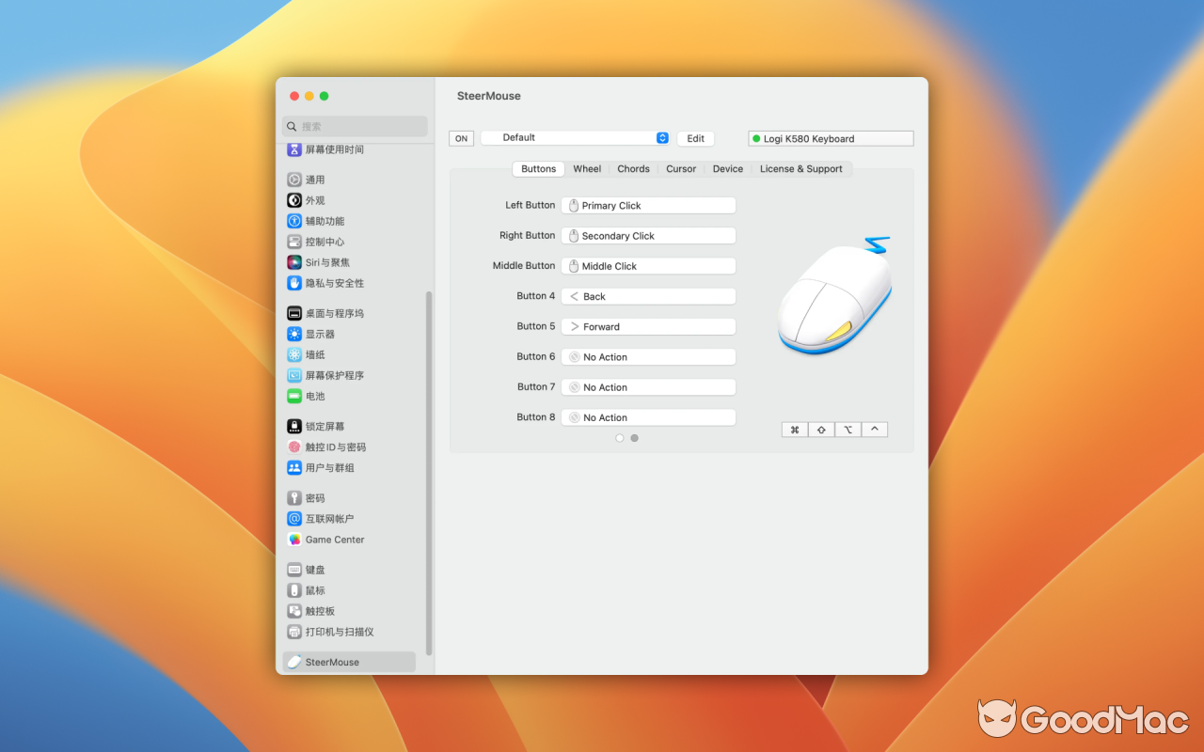The width and height of the screenshot is (1204, 752).
Task: Switch to the Wheel tab
Action: pos(586,168)
